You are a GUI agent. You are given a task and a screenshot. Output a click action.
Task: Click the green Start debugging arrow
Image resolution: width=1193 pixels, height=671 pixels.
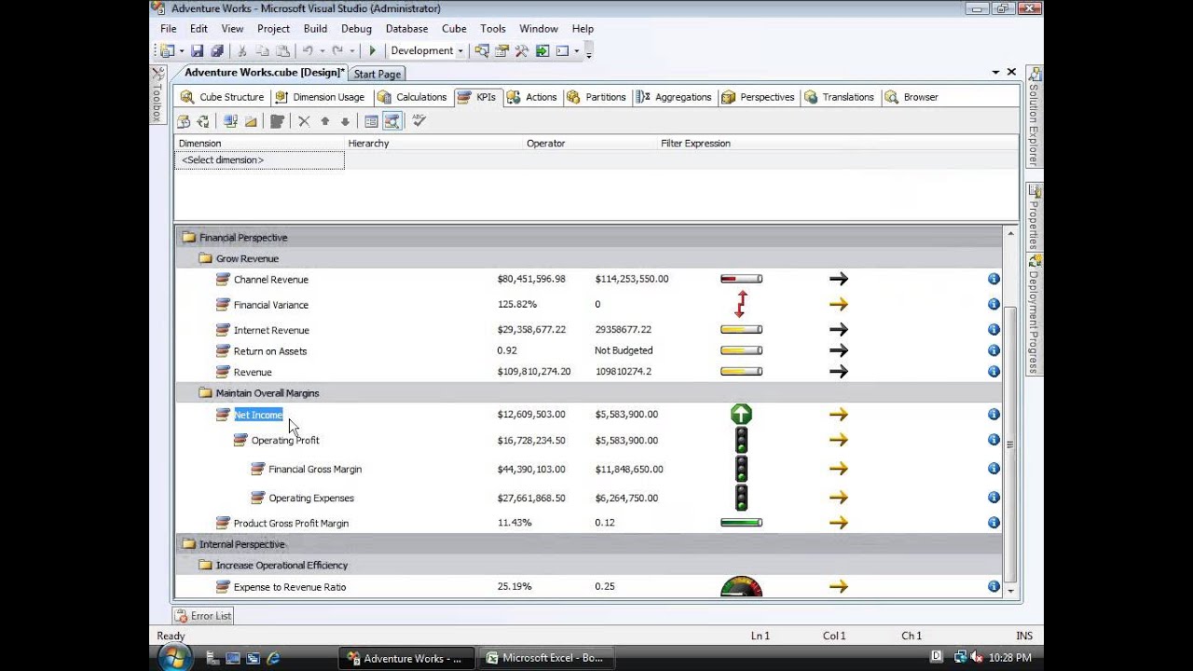pos(373,51)
